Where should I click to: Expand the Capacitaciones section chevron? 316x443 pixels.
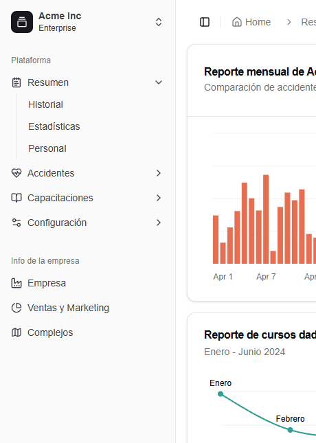pos(159,198)
